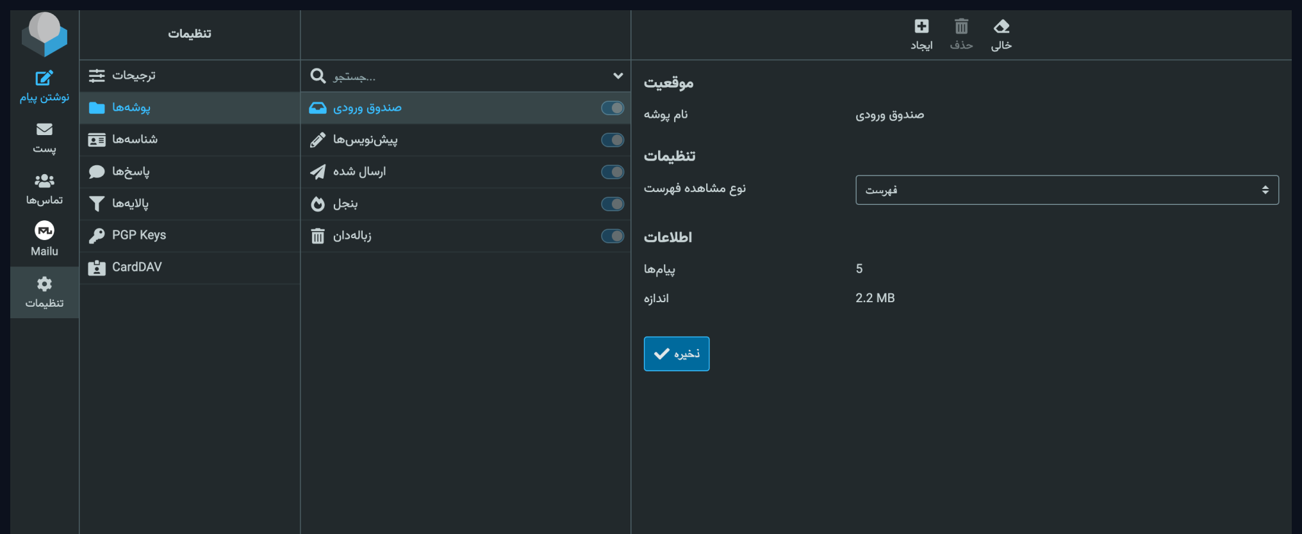The image size is (1302, 534).
Task: Click the Create folder plus icon
Action: pos(921,27)
